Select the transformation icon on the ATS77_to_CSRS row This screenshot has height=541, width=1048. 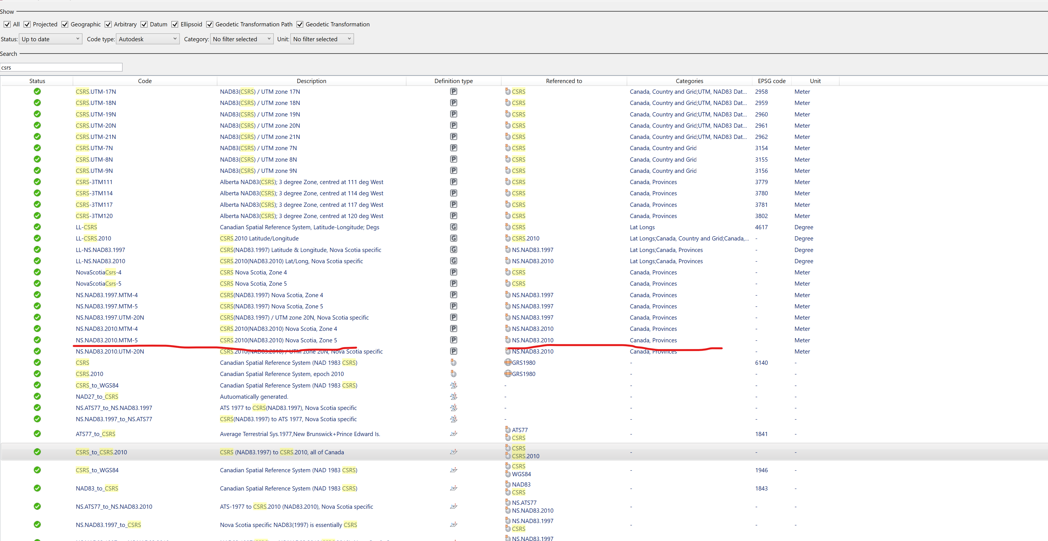pyautogui.click(x=454, y=434)
